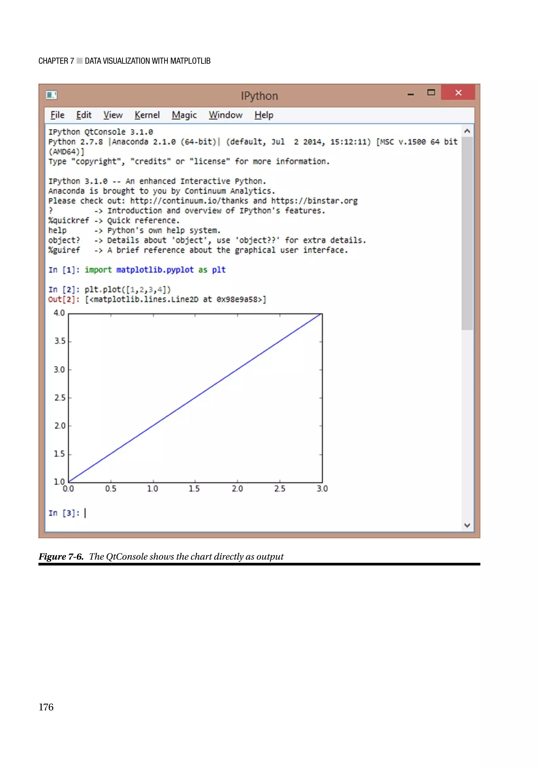This screenshot has height=768, width=538.
Task: Click the 'In [1]:' prompt label
Action: click(x=64, y=270)
